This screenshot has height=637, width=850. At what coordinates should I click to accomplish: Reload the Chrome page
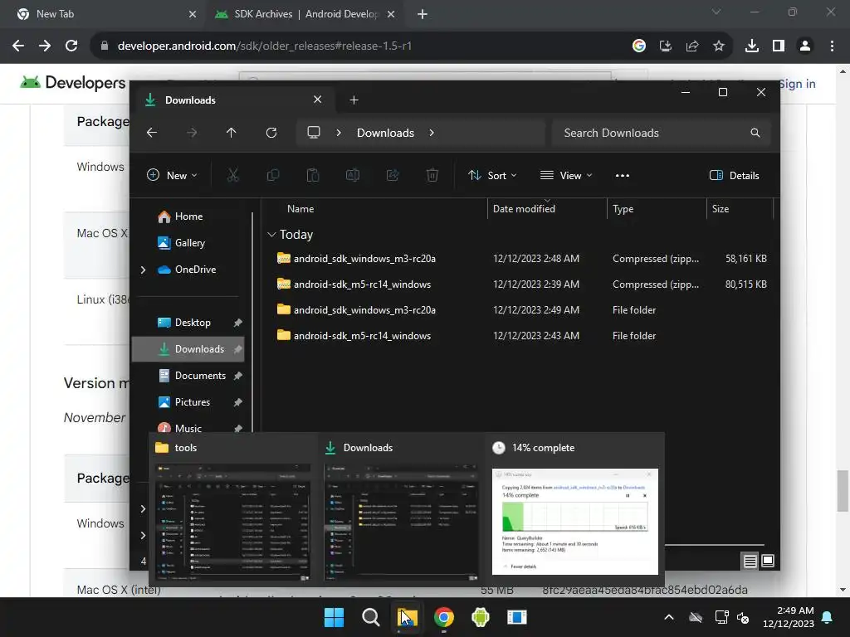71,46
